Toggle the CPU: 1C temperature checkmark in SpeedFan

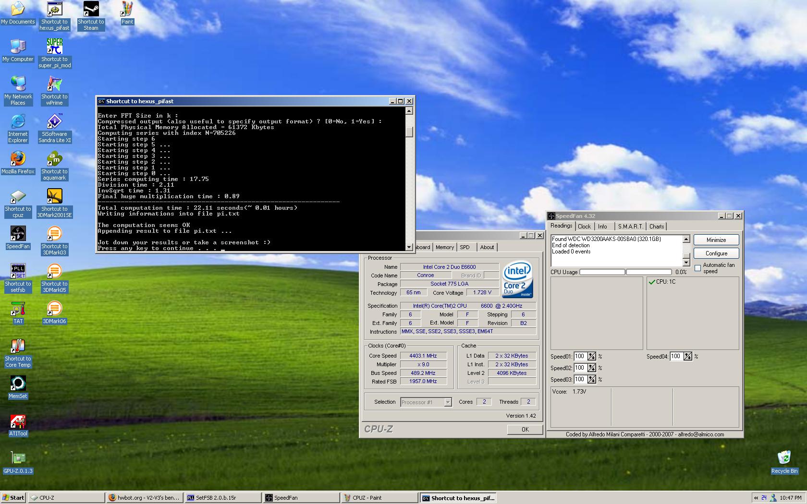[x=652, y=282]
